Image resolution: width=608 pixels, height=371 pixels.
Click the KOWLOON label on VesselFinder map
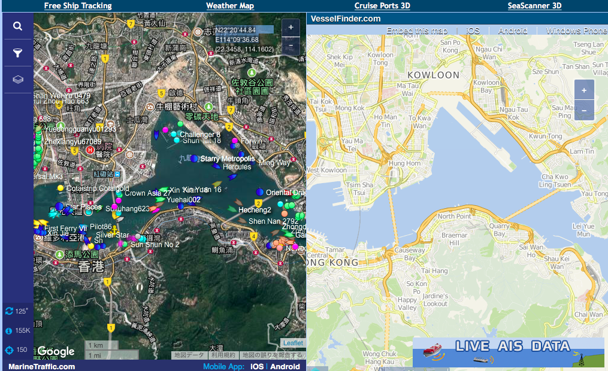(434, 75)
